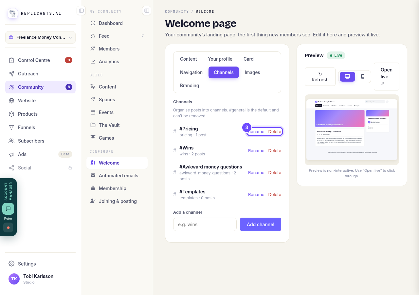This screenshot has height=295, width=419.
Task: Click the Add channel button
Action: coord(261,225)
